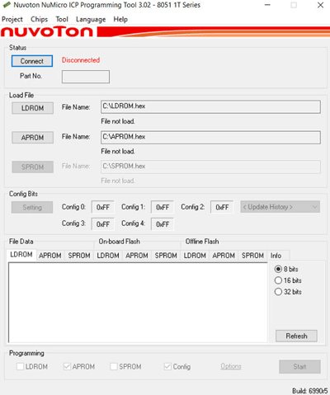Select the File Data APROM tab
This screenshot has height=395, width=330.
(x=50, y=256)
